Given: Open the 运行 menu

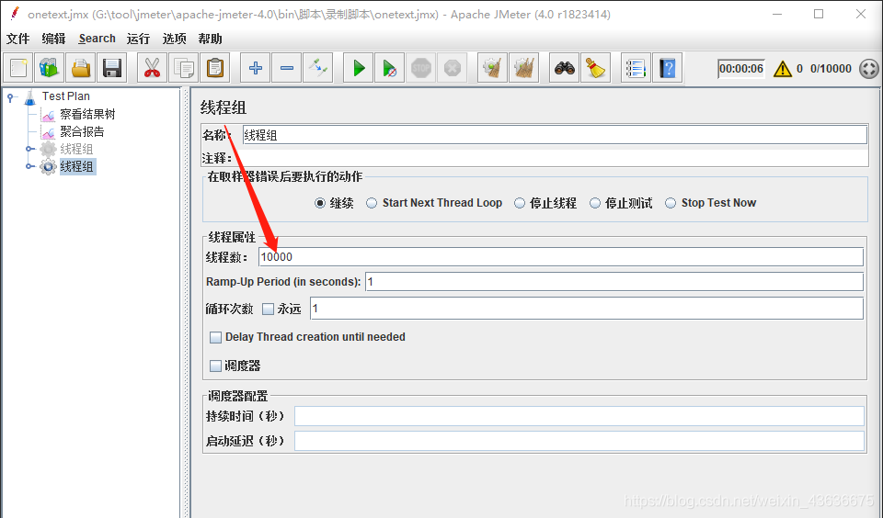Looking at the screenshot, I should click(139, 39).
